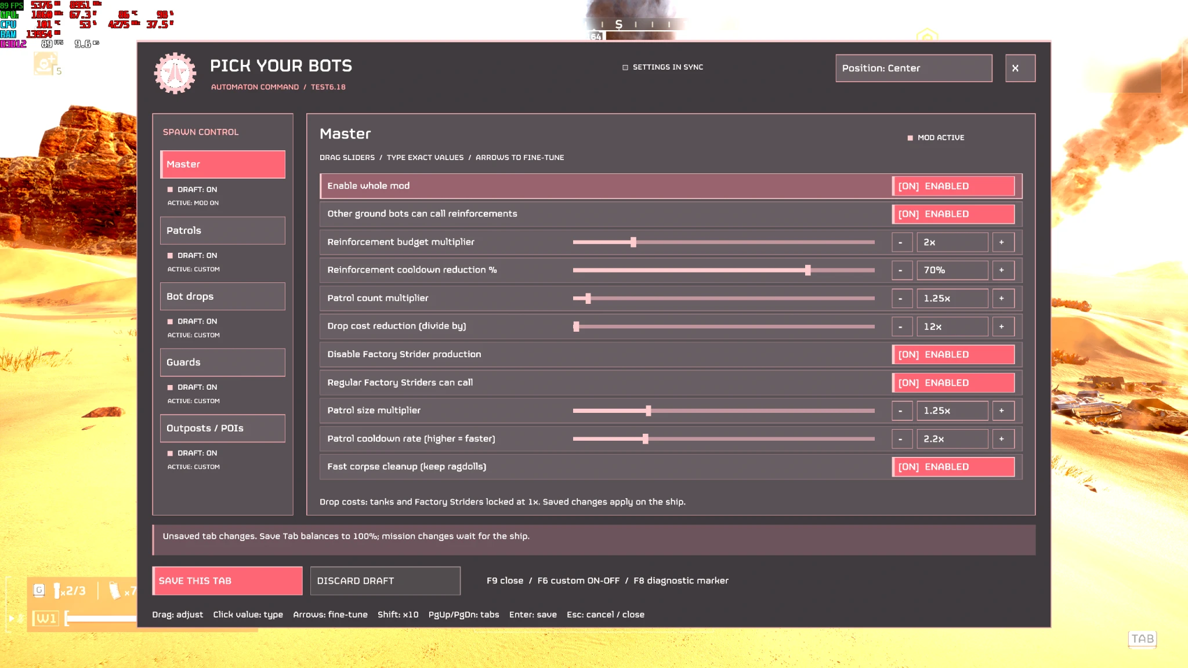Open the Position: Center selector

point(914,68)
